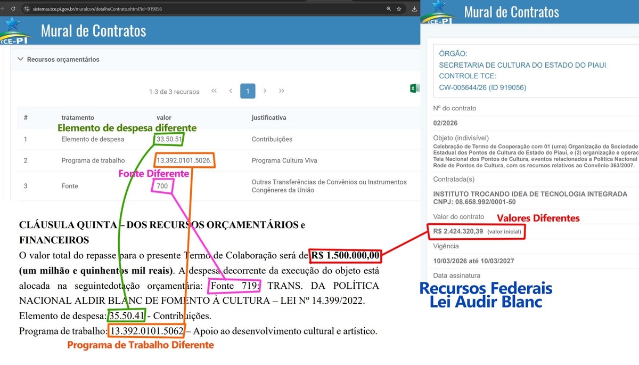The height and width of the screenshot is (365, 639).
Task: Open the site information icon in address bar
Action: 26,9
